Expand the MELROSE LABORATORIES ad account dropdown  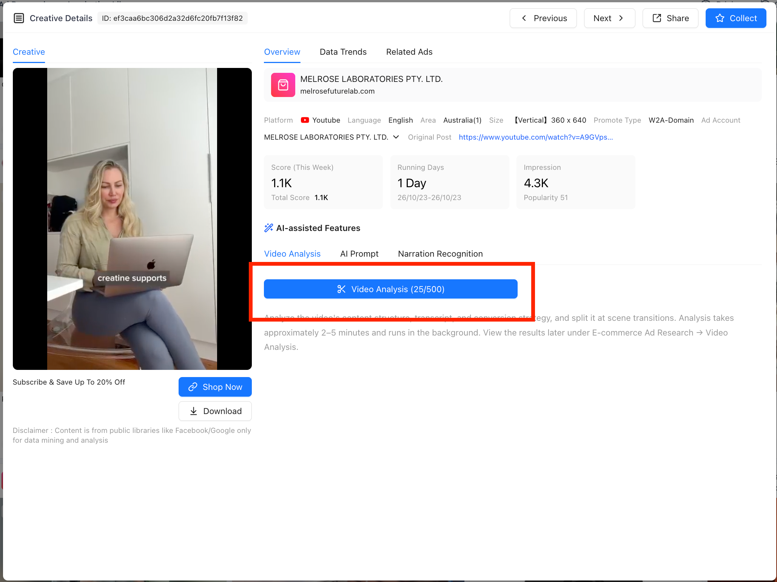396,137
